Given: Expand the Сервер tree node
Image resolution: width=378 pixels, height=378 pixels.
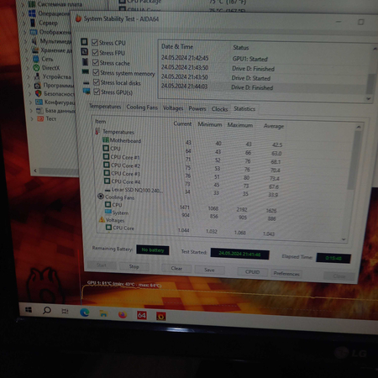Looking at the screenshot, I should [24, 23].
